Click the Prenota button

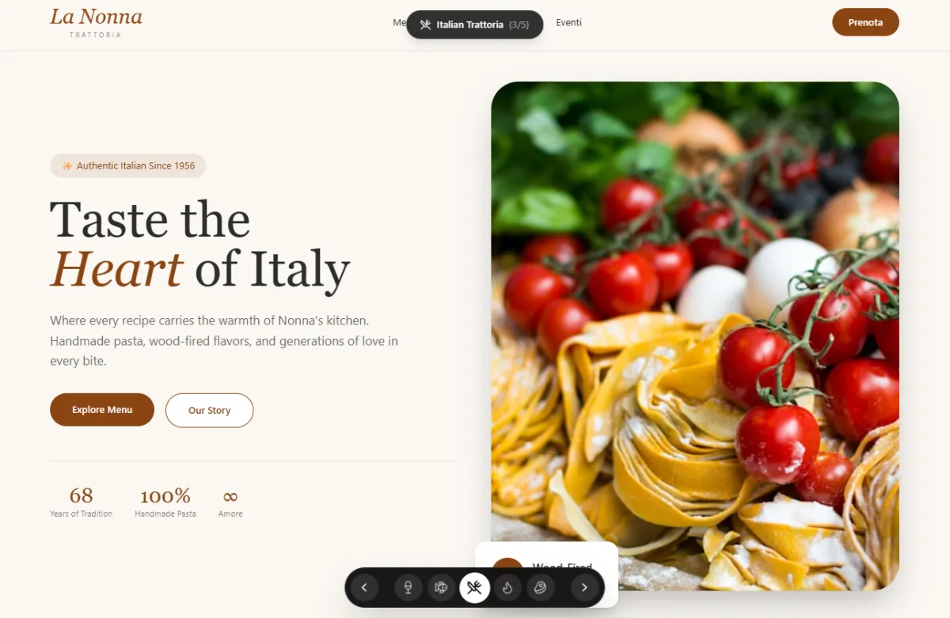865,22
